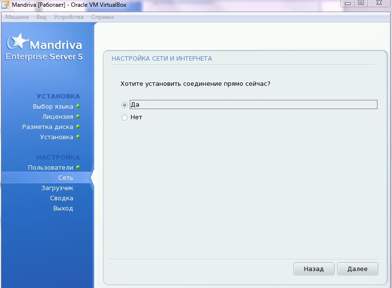This screenshot has width=392, height=288.
Task: Click the question "Хотите установить соединение прямо сейчас?"
Action: [x=195, y=83]
